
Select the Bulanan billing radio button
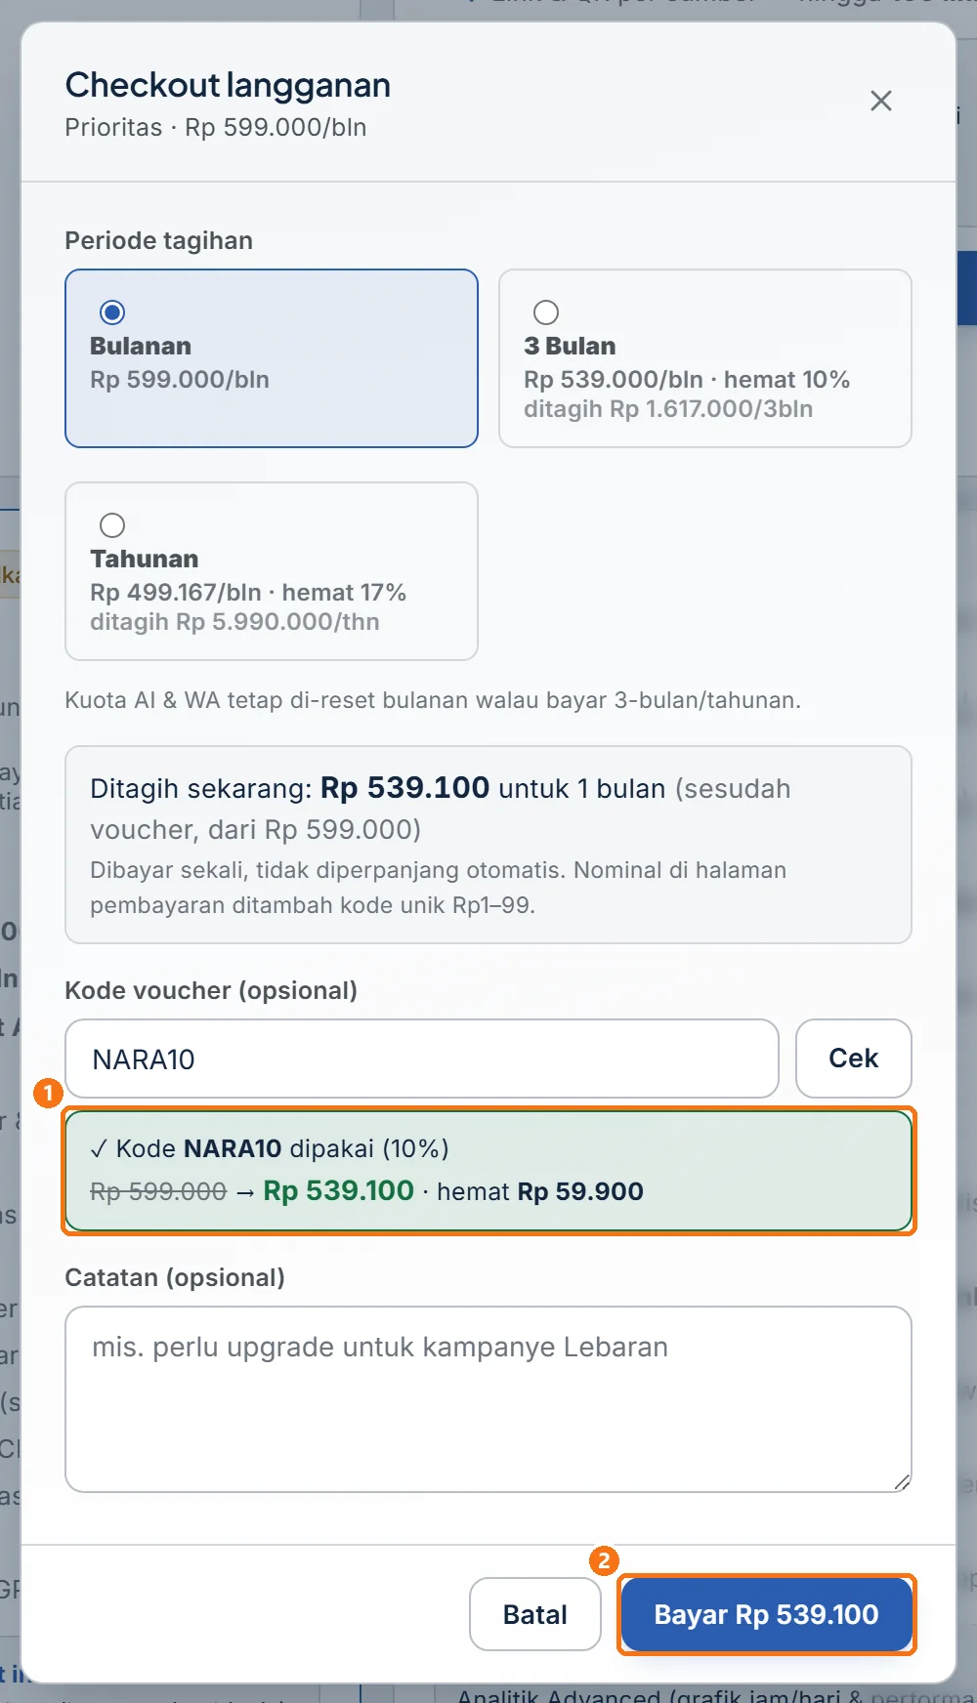112,312
